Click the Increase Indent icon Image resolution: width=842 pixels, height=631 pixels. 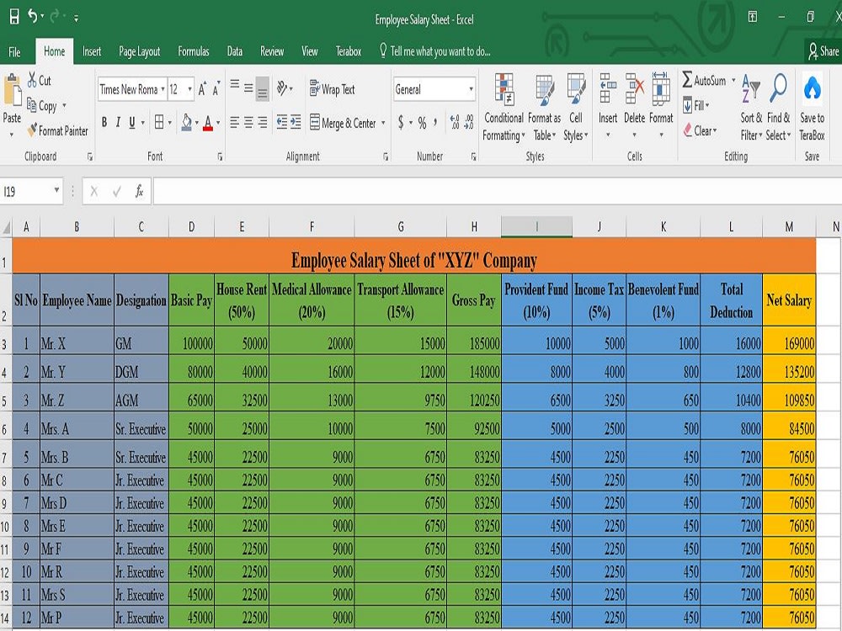pos(296,122)
